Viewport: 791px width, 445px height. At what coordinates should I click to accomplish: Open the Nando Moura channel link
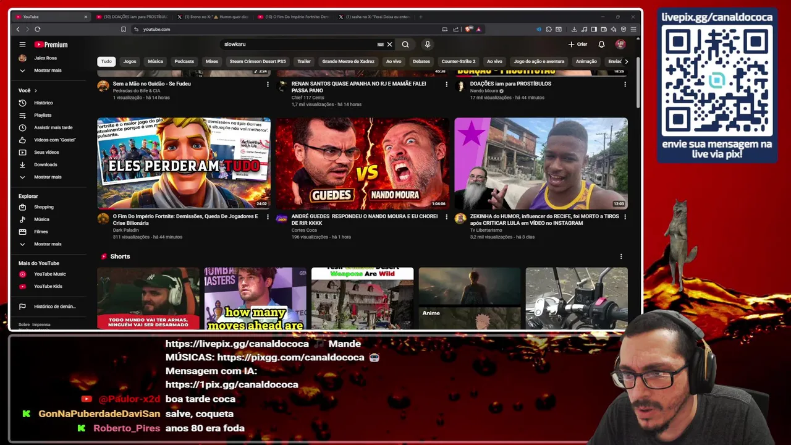coord(484,91)
